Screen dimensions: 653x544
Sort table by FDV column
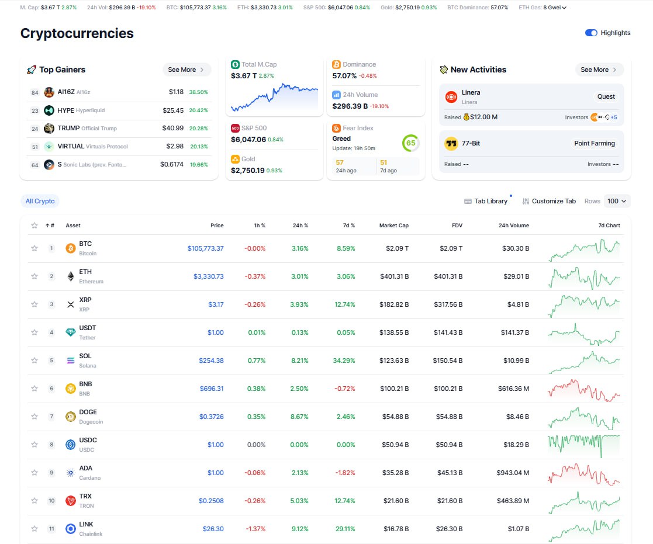[x=457, y=226]
